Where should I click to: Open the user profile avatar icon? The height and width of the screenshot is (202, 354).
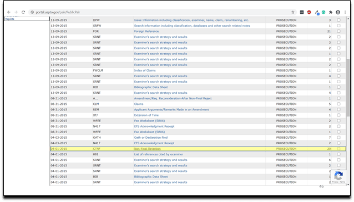[338, 12]
